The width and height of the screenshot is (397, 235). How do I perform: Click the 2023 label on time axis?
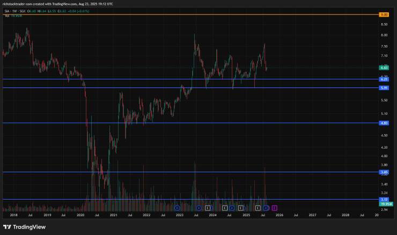[x=180, y=215]
